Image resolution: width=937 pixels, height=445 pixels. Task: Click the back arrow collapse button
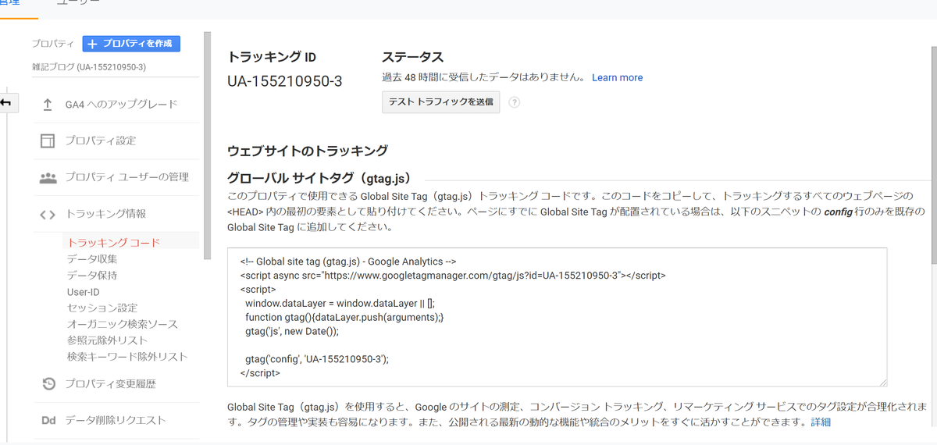click(x=6, y=103)
